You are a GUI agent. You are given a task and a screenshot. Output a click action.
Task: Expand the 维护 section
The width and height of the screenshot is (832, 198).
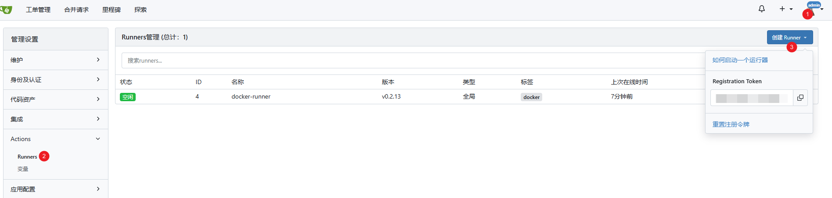pos(56,60)
